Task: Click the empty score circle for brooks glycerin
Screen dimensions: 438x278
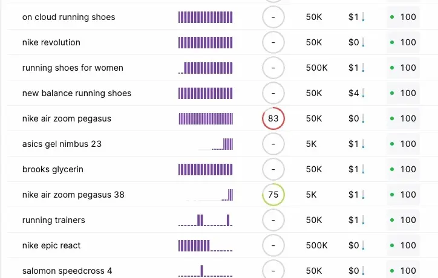Action: tap(273, 169)
